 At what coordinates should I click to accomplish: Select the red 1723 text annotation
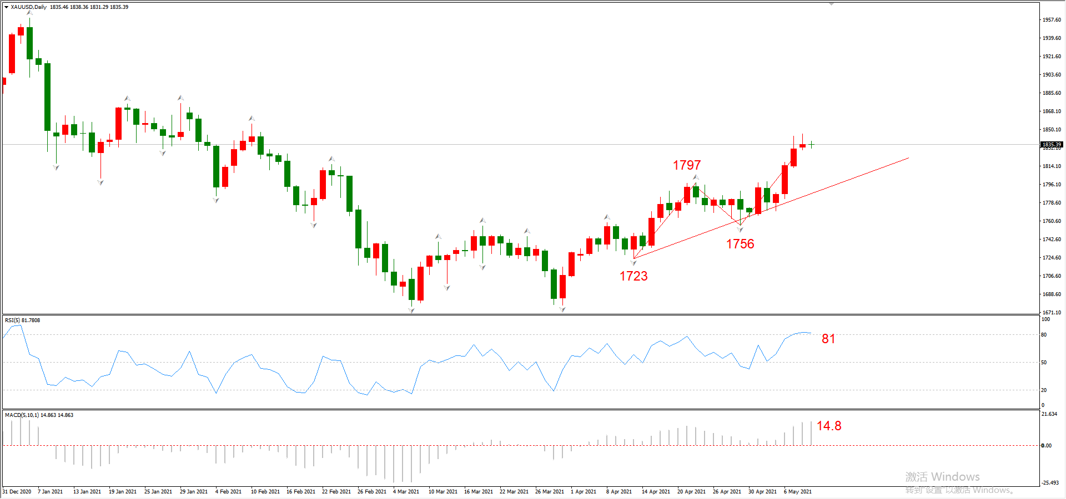pyautogui.click(x=633, y=276)
